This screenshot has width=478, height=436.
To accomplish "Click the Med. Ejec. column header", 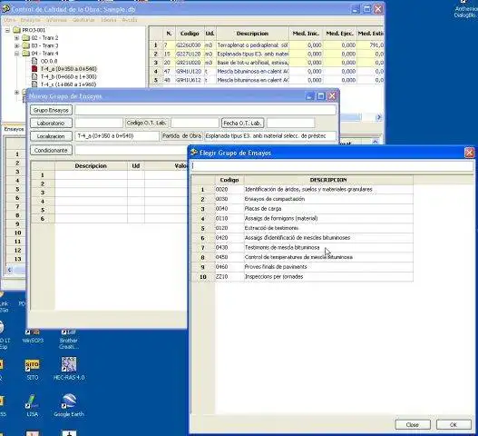I will (339, 34).
